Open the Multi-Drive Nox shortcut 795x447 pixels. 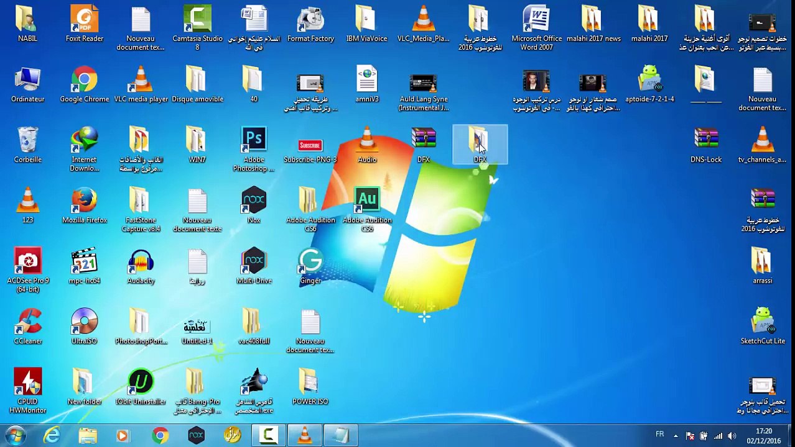point(254,266)
